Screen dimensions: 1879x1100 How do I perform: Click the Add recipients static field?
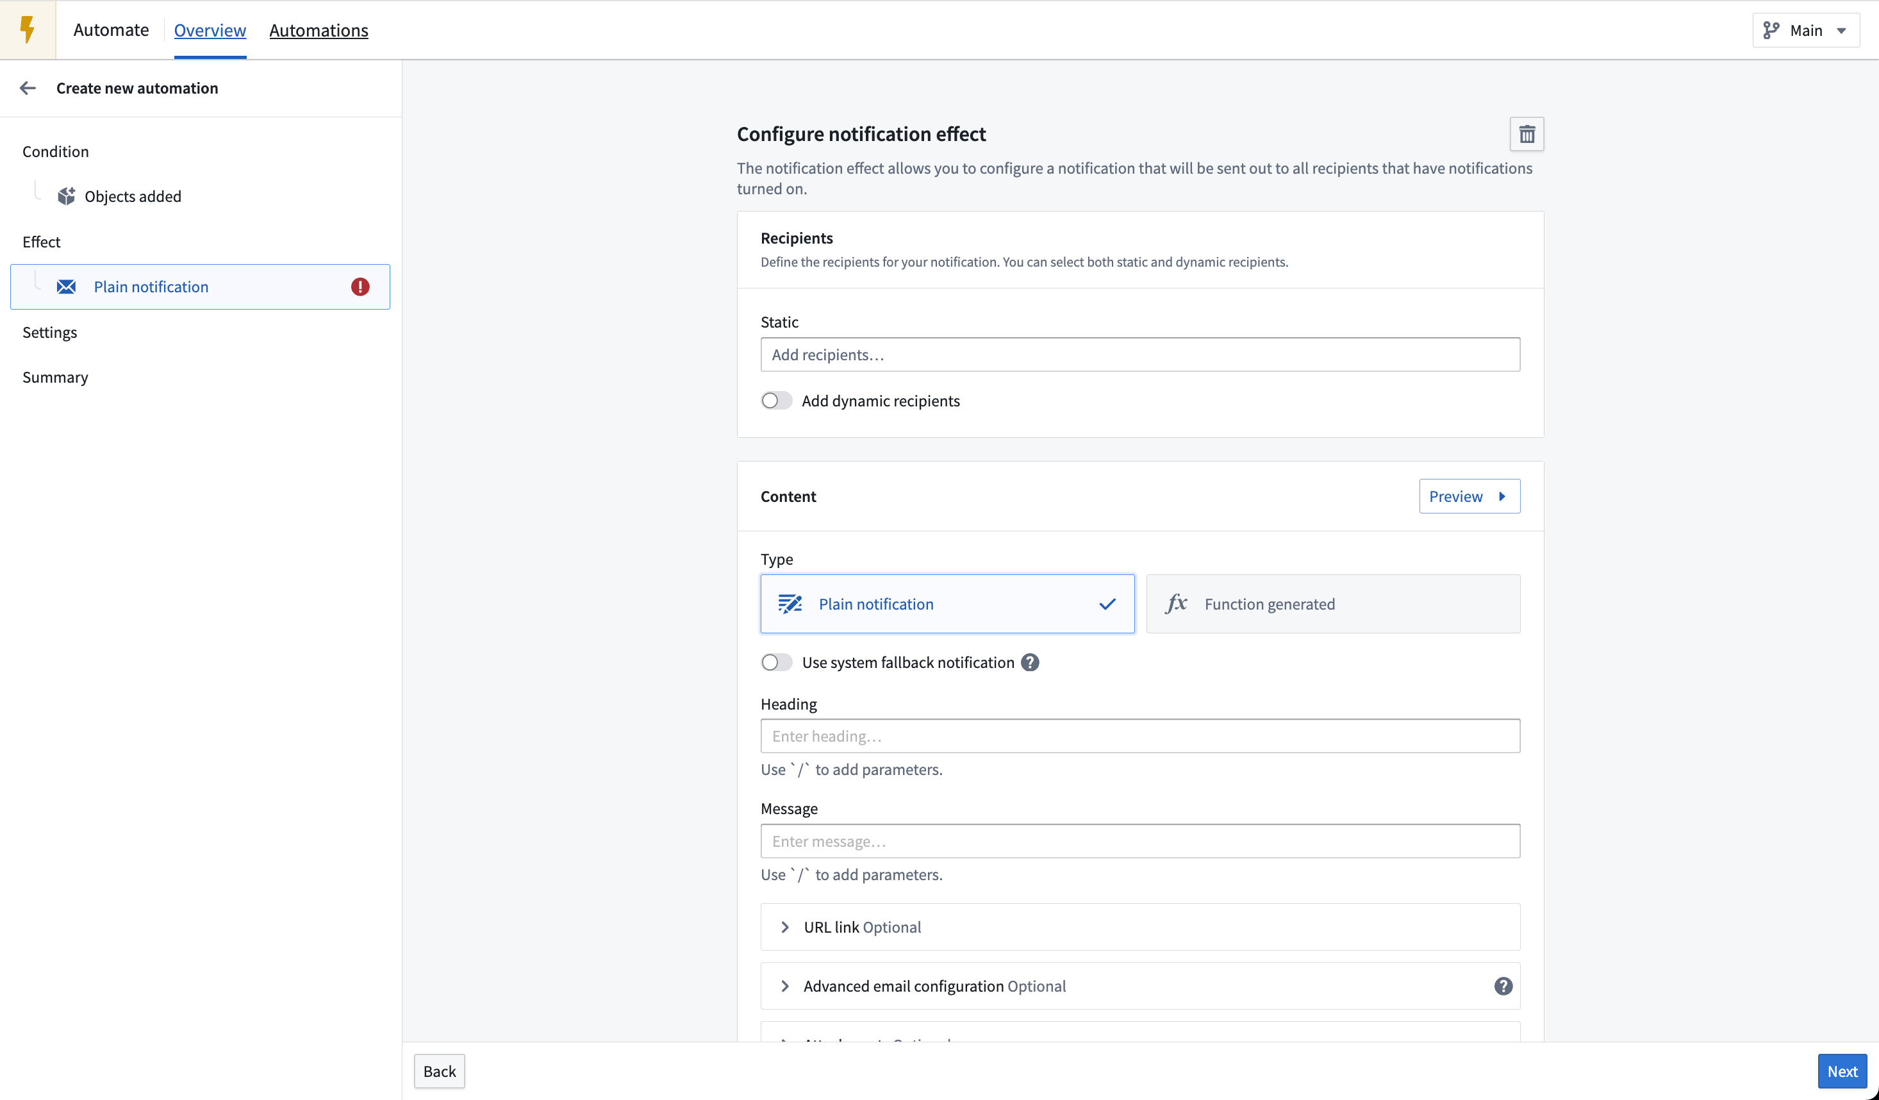(x=1140, y=354)
